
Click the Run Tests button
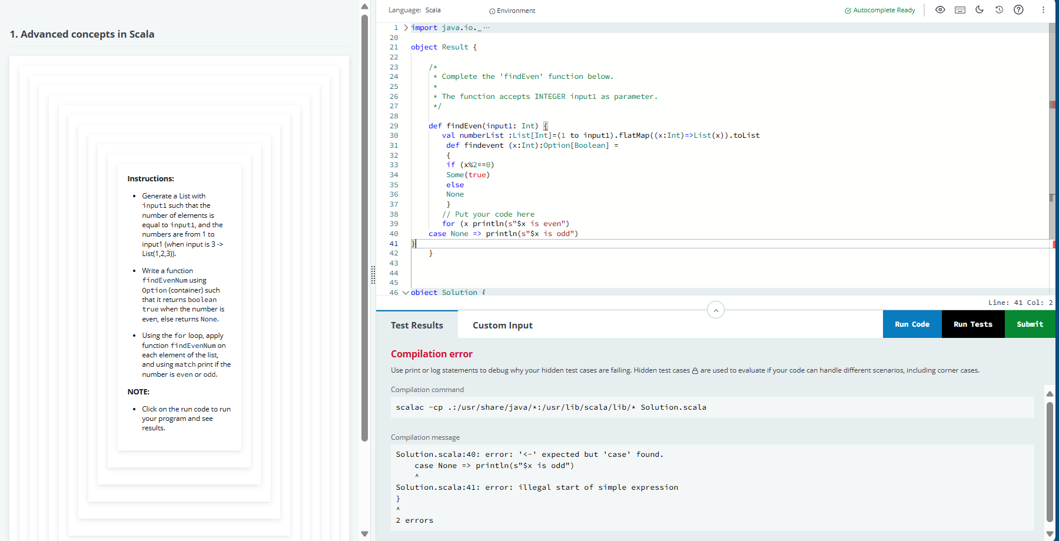coord(973,324)
